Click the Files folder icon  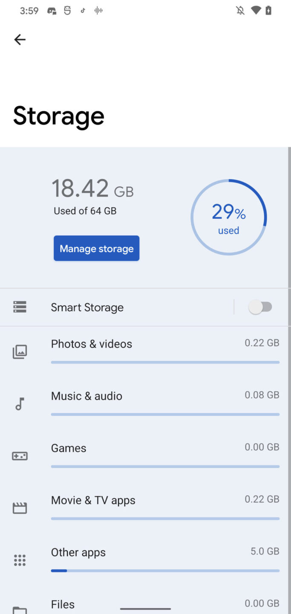tap(20, 609)
